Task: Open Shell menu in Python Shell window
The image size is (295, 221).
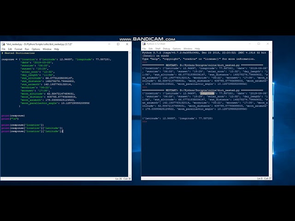Action: (x=158, y=49)
